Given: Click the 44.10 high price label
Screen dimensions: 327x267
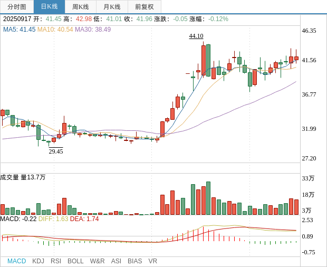Looking at the screenshot, I should click(x=196, y=36).
